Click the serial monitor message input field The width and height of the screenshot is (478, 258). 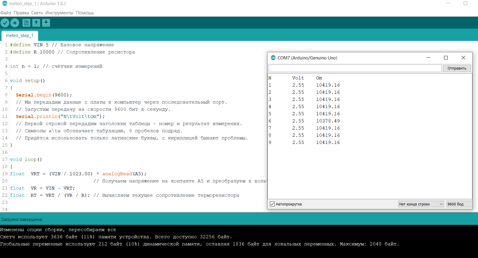pos(355,68)
